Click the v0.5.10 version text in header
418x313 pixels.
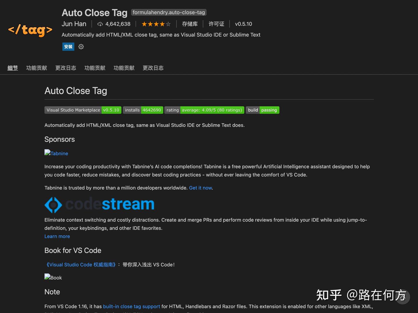point(244,24)
